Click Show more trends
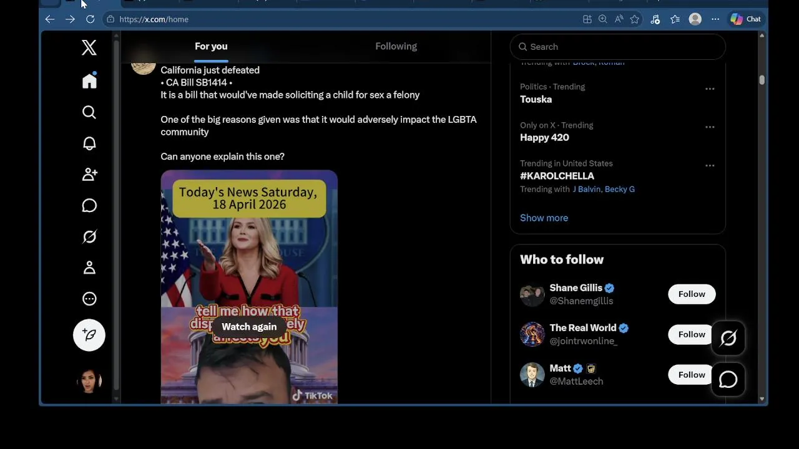This screenshot has width=799, height=449. (x=544, y=218)
